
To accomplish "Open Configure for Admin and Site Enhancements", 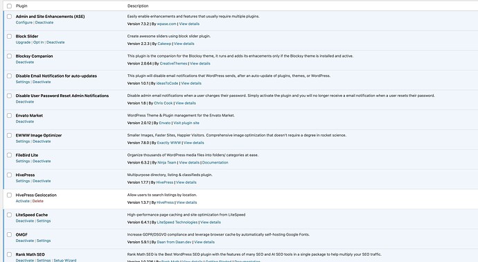I will [24, 23].
